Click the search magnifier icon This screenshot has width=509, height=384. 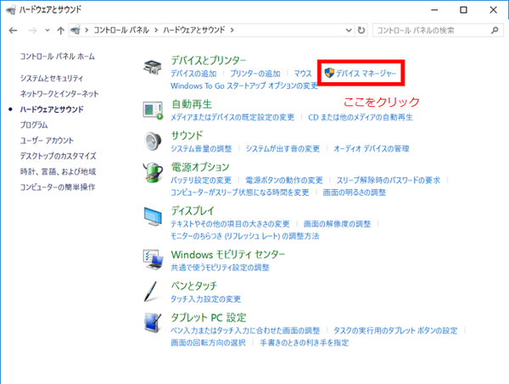495,31
